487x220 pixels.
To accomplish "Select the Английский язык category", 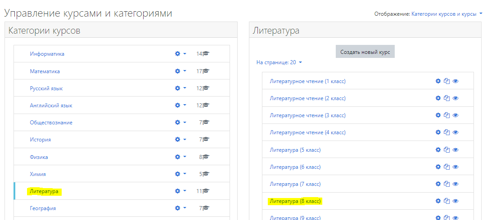I will pyautogui.click(x=51, y=106).
